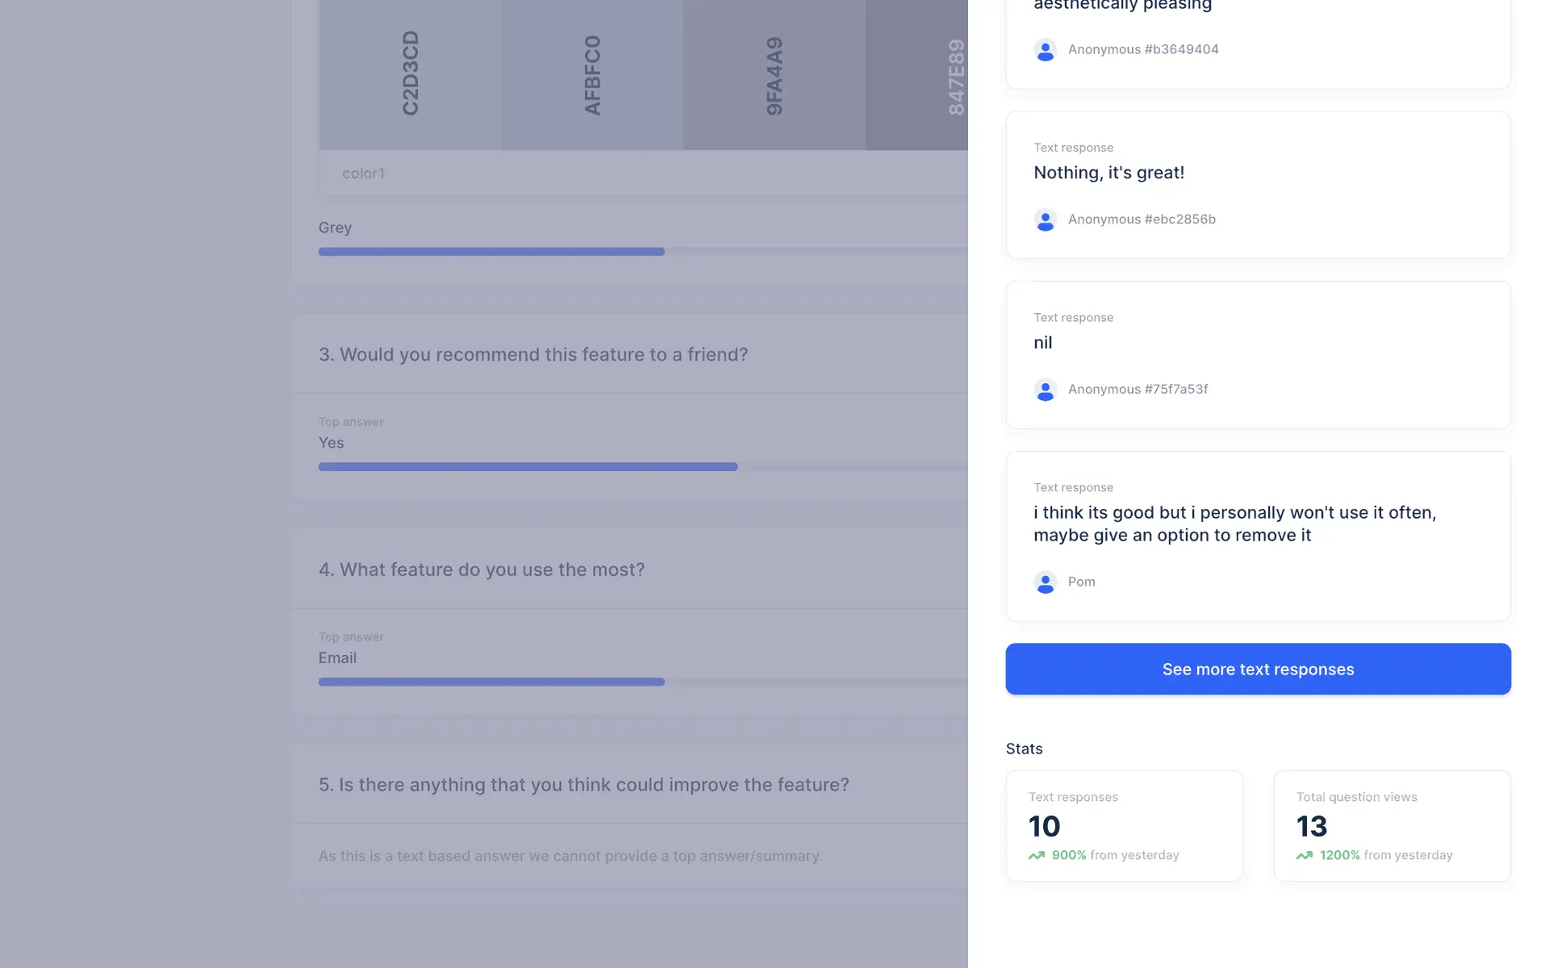The width and height of the screenshot is (1549, 968).
Task: Click Pom's user avatar icon
Action: pos(1045,582)
